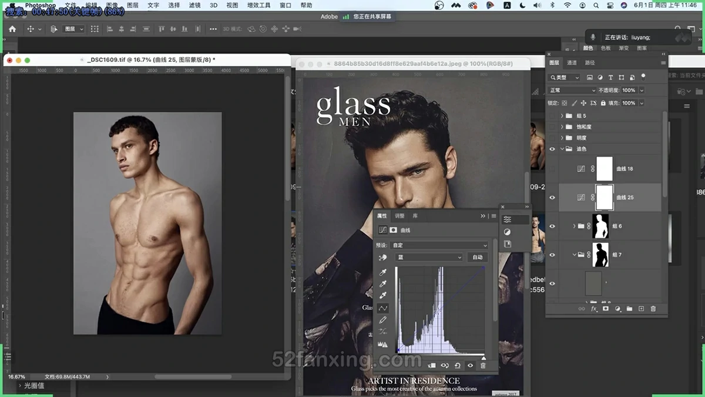Click the targeted adjustment hand tool in Curves

[383, 258]
